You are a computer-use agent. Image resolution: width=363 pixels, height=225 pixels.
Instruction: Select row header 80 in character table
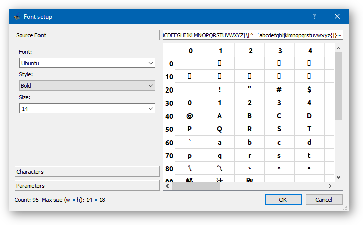point(169,169)
